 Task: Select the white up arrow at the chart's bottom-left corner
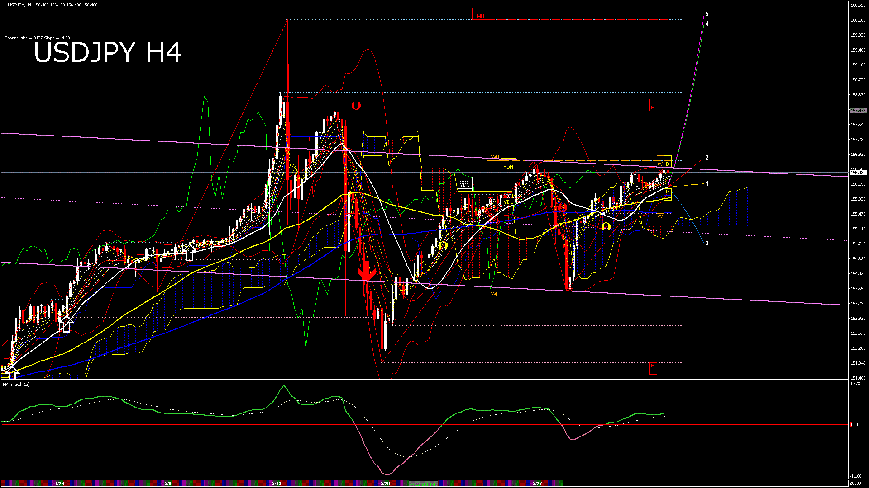click(12, 373)
